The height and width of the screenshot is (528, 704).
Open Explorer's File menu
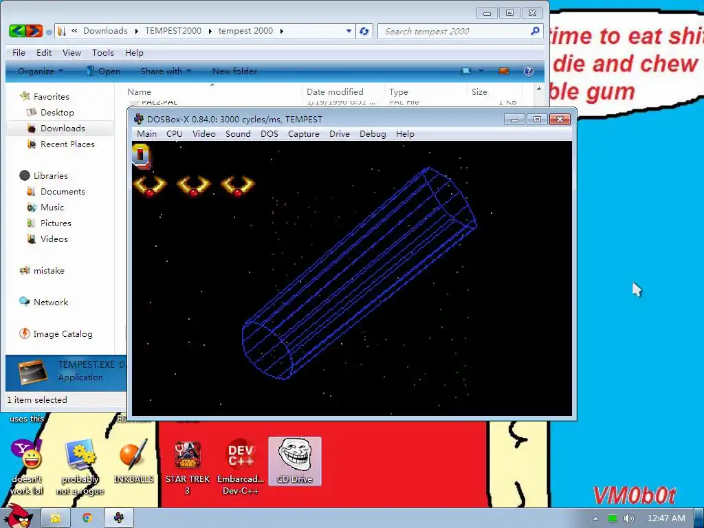[19, 52]
